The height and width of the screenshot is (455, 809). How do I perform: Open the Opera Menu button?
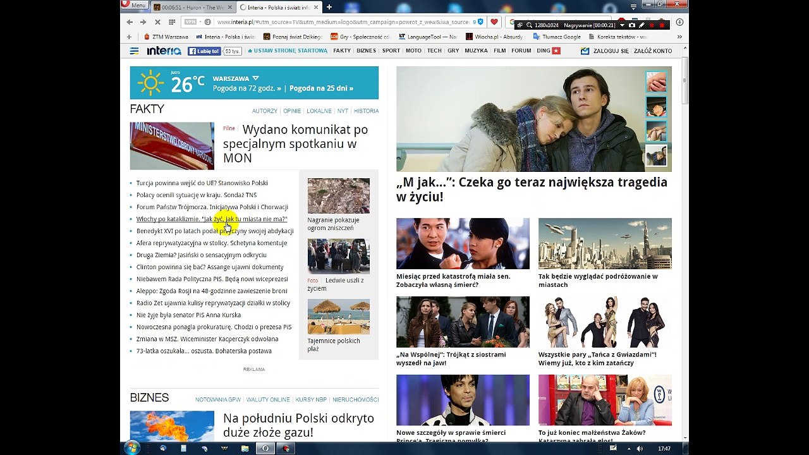[134, 5]
